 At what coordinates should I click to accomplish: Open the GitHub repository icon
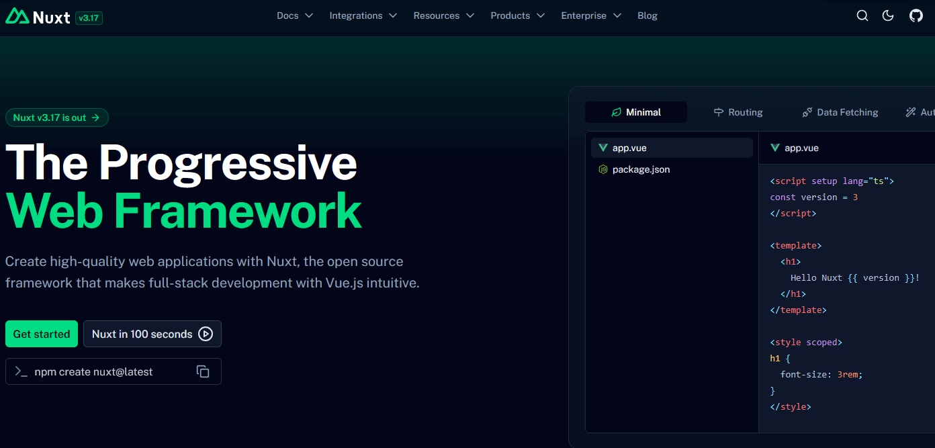click(x=916, y=16)
